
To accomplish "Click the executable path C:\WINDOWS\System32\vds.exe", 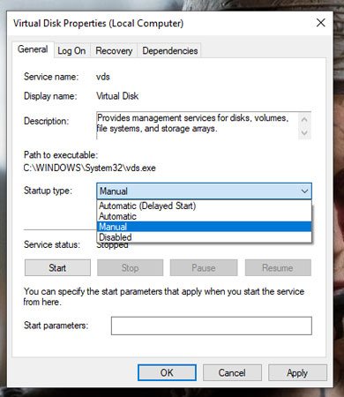I will tap(90, 168).
